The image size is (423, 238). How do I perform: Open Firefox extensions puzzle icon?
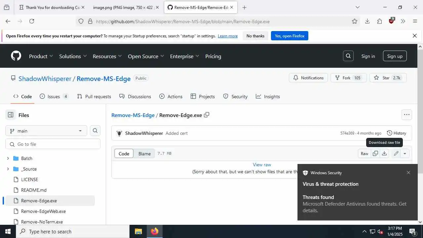pyautogui.click(x=379, y=21)
